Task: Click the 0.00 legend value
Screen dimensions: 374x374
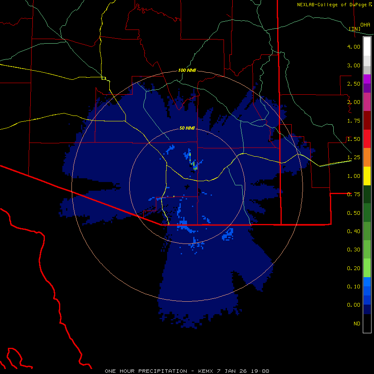Action: pos(354,305)
